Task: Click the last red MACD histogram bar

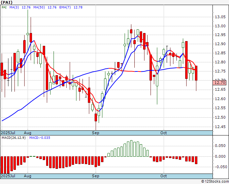Action: 196,160
